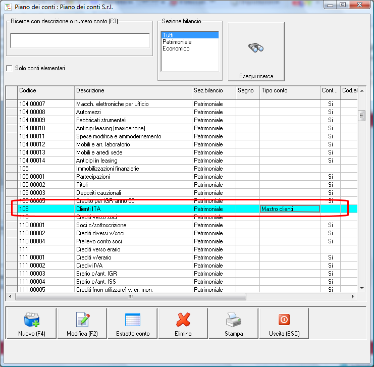Click the vertical scrollbar down arrow

[x=362, y=288]
